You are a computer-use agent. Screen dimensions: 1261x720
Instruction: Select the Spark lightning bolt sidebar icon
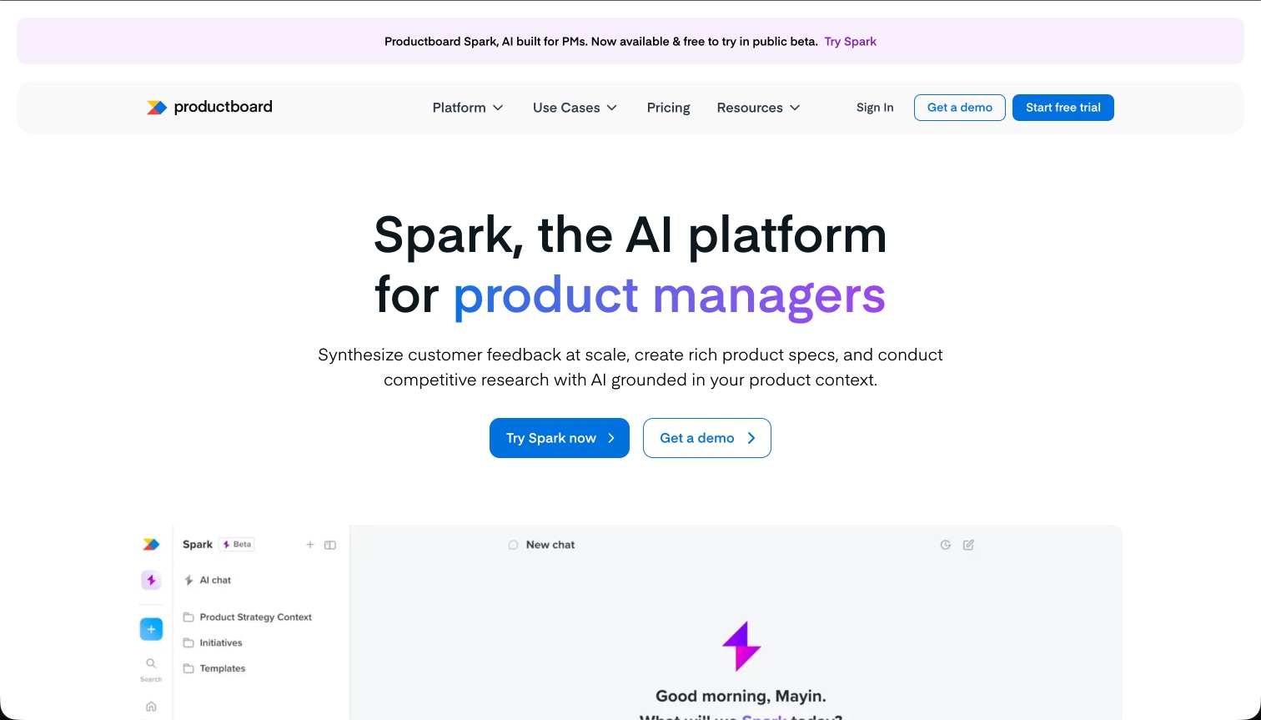(x=151, y=580)
